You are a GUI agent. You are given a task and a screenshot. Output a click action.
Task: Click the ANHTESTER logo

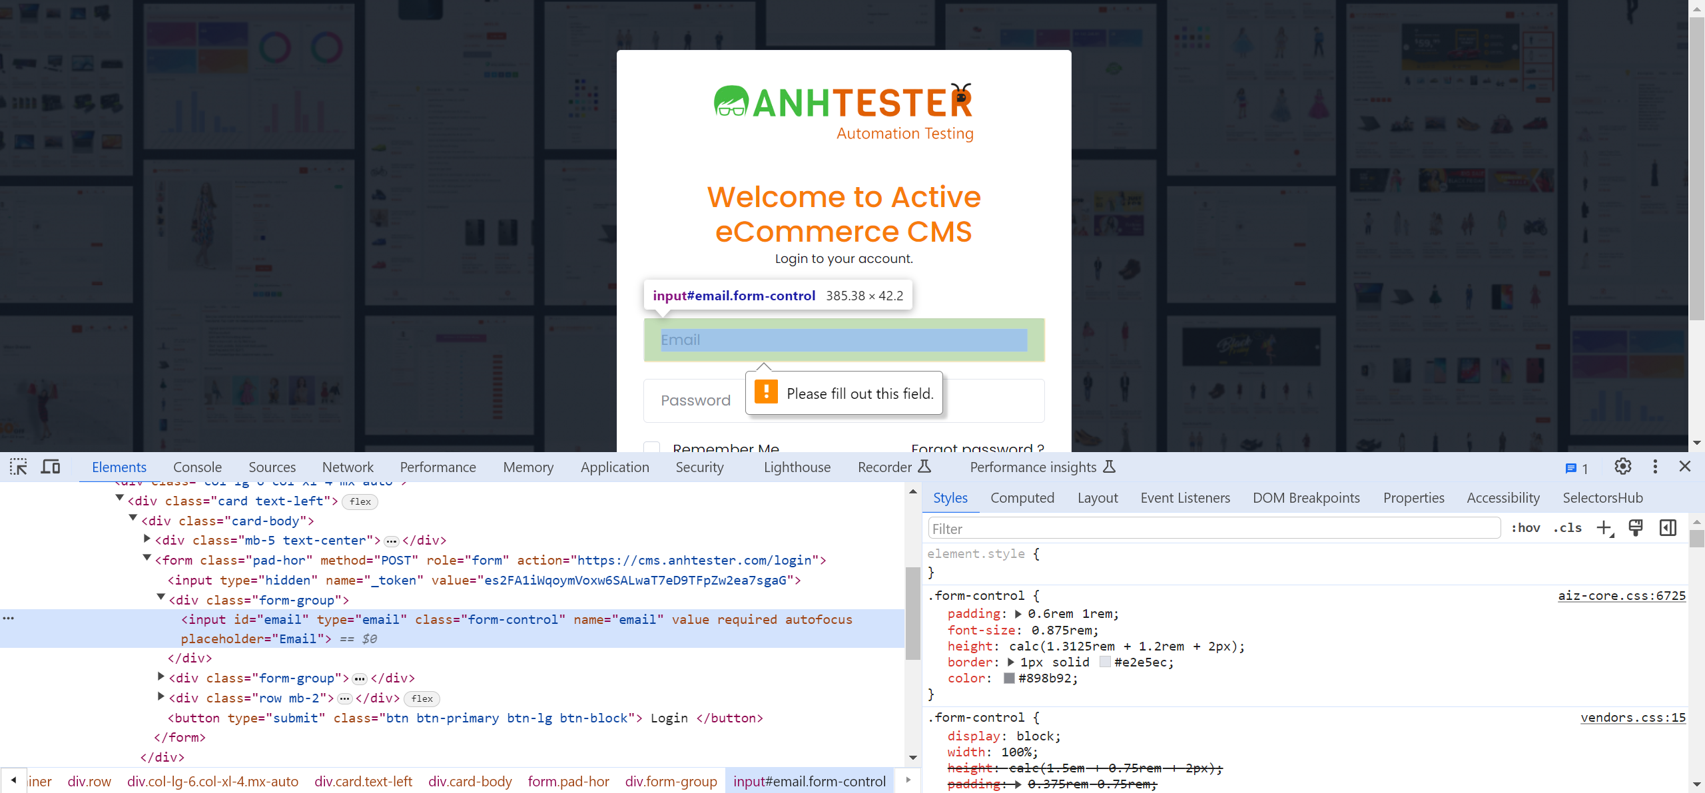coord(844,112)
